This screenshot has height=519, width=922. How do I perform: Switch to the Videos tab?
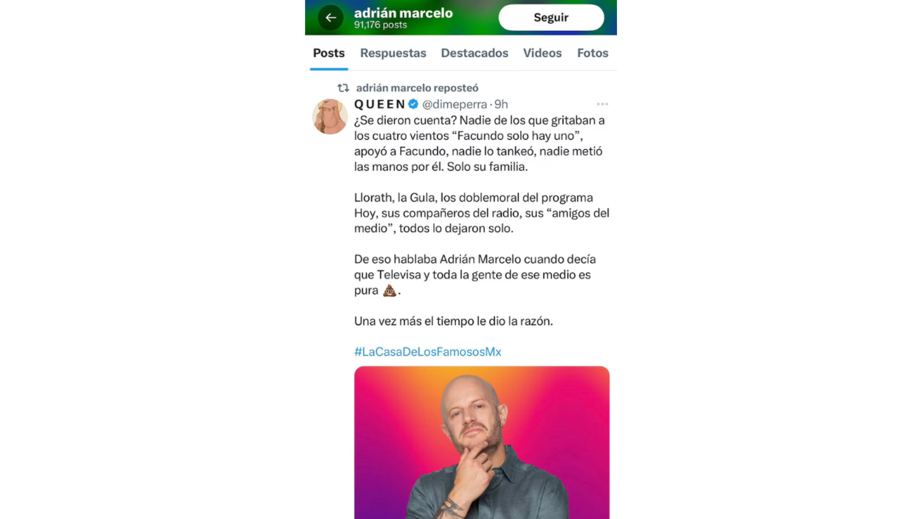[542, 53]
